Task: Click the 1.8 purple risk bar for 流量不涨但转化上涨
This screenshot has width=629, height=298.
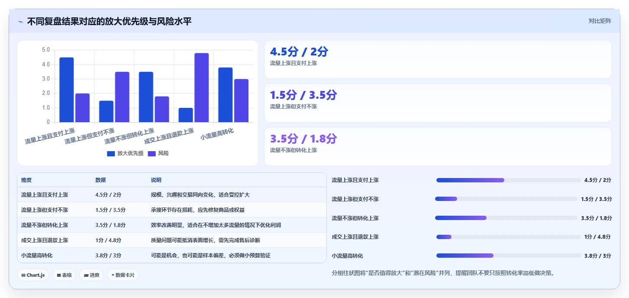Action: click(162, 109)
